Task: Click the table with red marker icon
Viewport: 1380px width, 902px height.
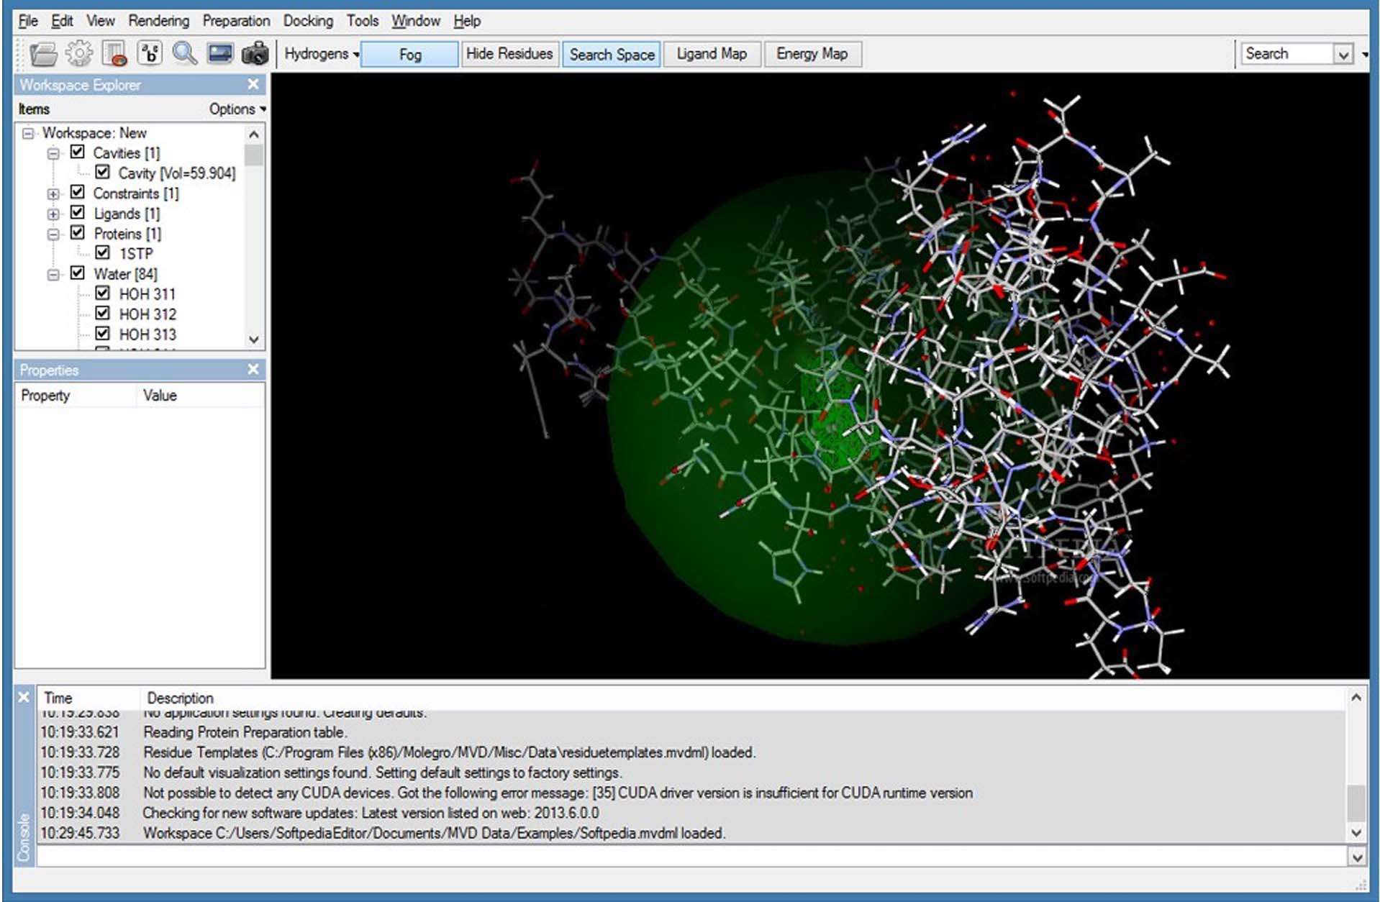Action: [114, 54]
